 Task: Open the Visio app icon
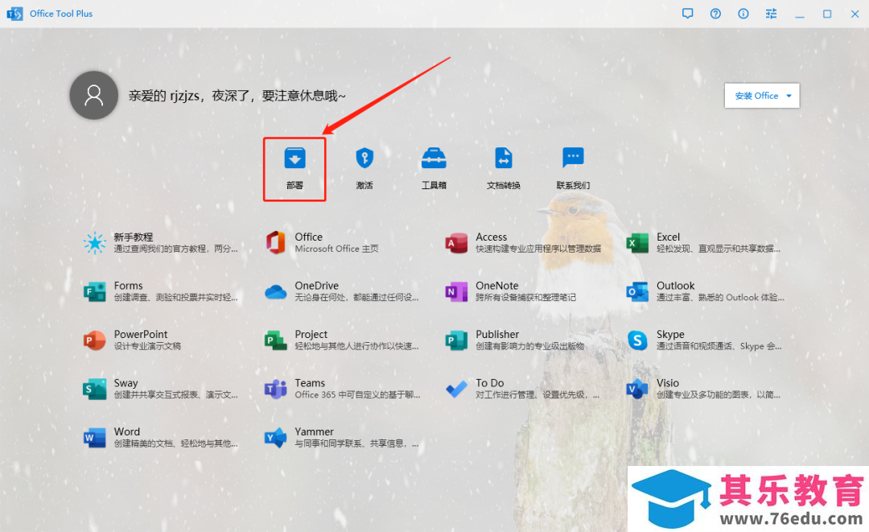[637, 389]
